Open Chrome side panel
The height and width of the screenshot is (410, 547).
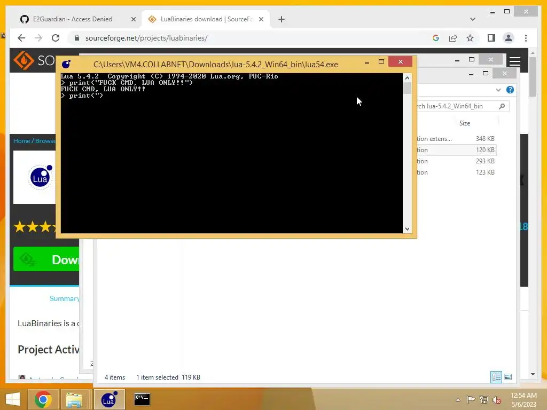tap(491, 38)
